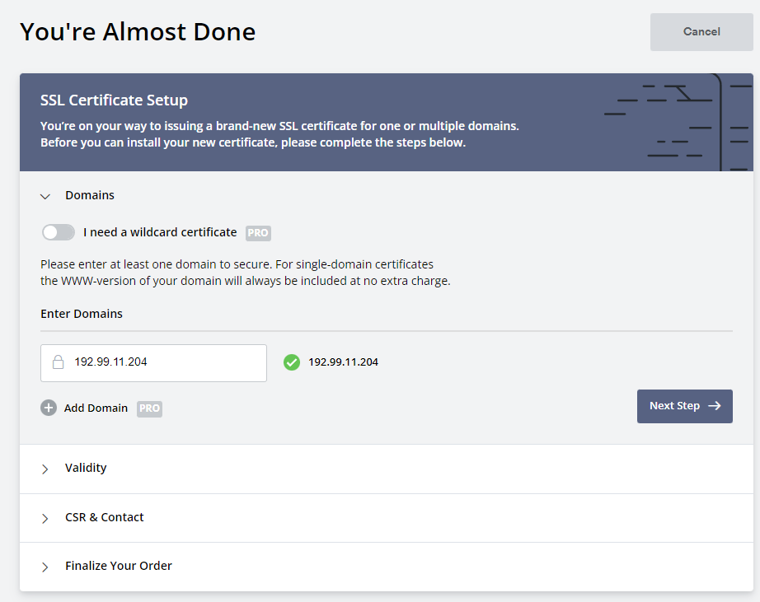Focus the domain input containing 192.99.11.204

coord(153,362)
